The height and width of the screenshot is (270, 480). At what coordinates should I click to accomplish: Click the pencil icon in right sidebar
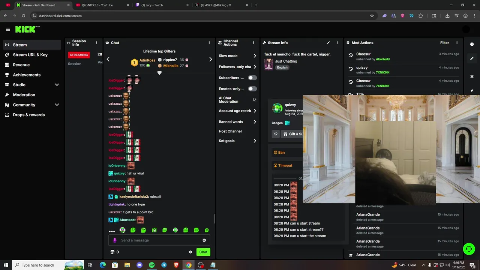pyautogui.click(x=472, y=58)
